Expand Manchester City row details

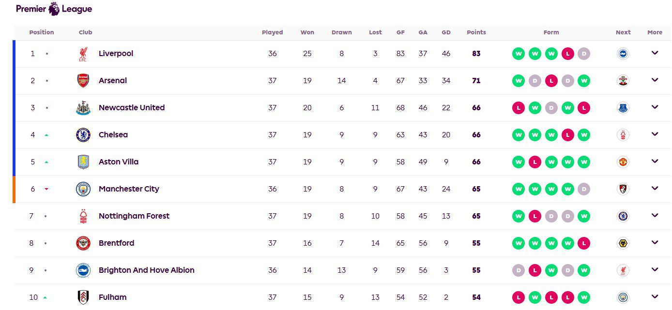[x=655, y=189]
